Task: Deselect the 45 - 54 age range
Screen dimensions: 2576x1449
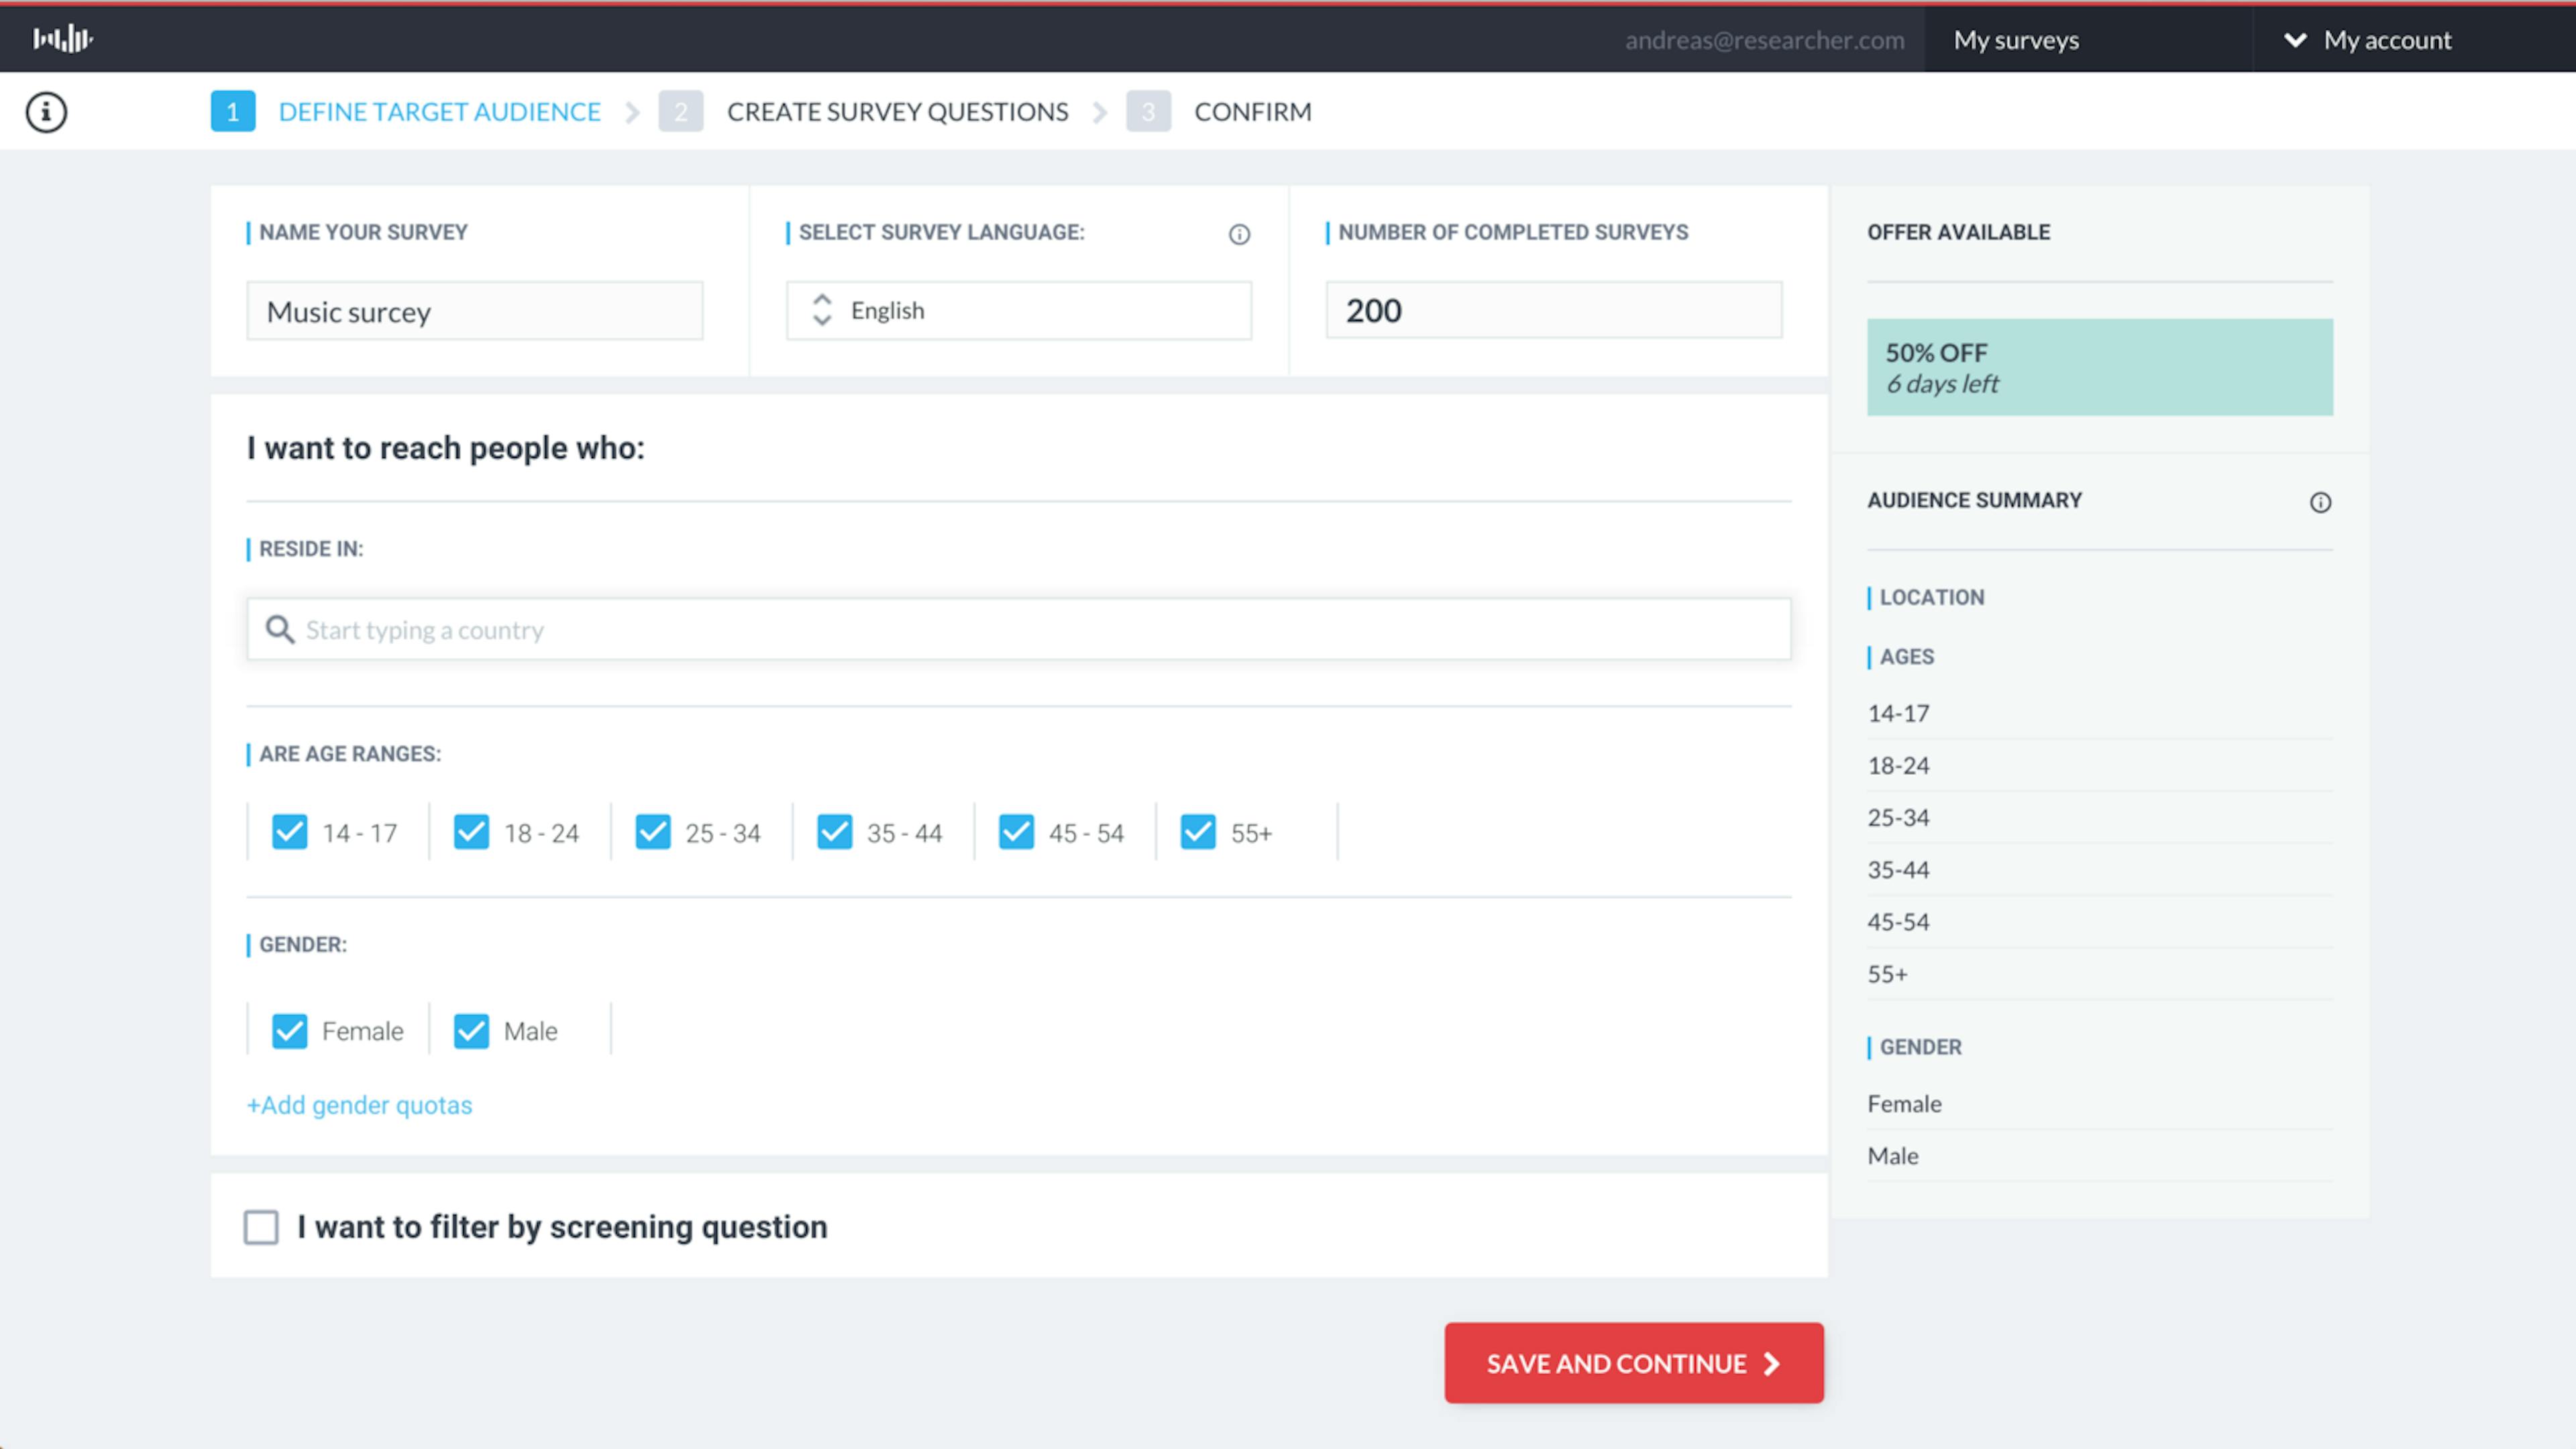Action: 1016,832
